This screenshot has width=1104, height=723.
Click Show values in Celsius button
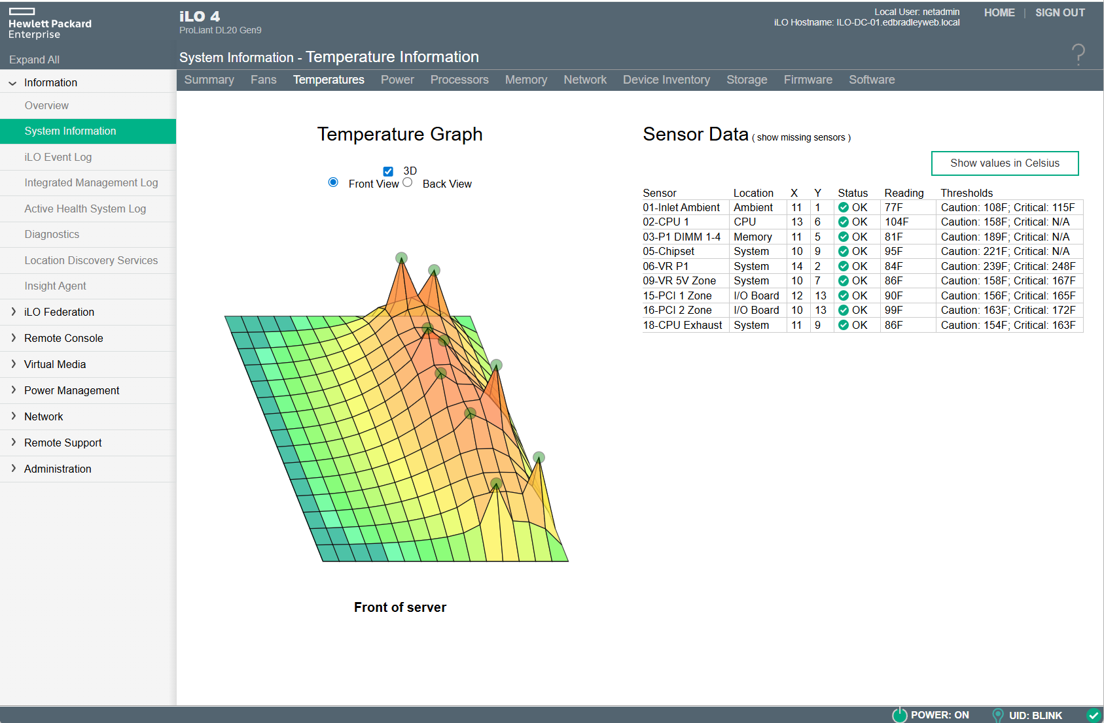click(1004, 163)
